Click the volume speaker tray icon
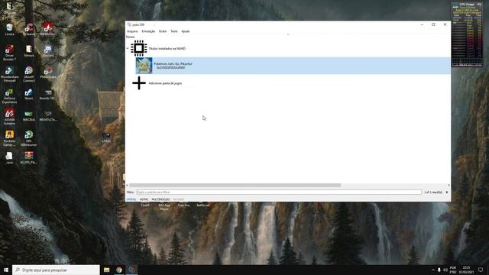The height and width of the screenshot is (275, 489). click(445, 270)
